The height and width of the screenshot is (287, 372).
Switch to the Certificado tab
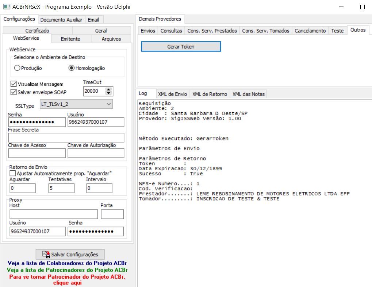[37, 31]
